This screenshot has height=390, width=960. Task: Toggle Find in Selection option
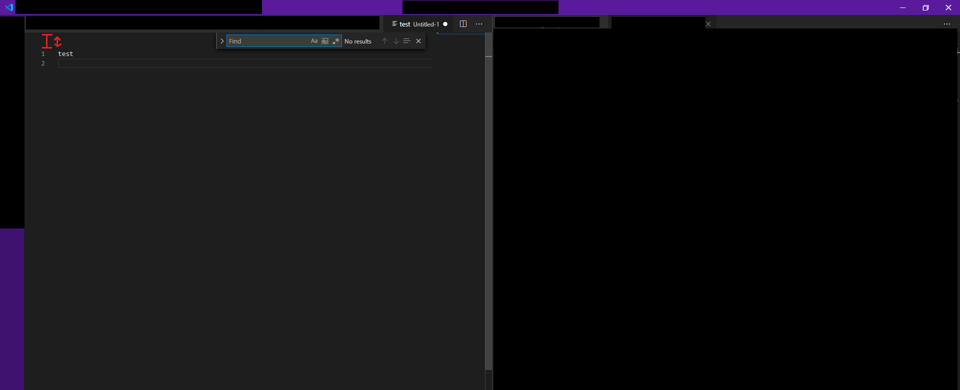(407, 41)
